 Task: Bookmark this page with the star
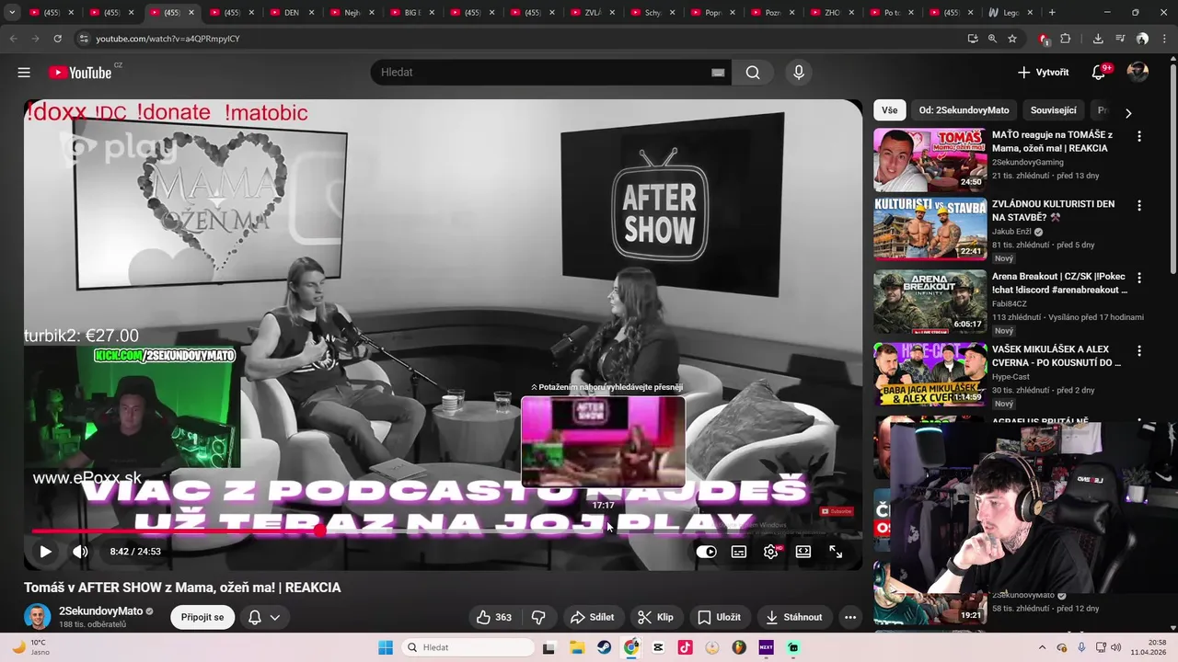click(x=1012, y=39)
